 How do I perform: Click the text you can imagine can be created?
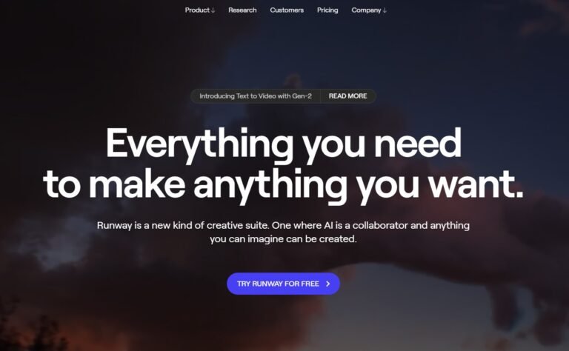click(x=284, y=239)
